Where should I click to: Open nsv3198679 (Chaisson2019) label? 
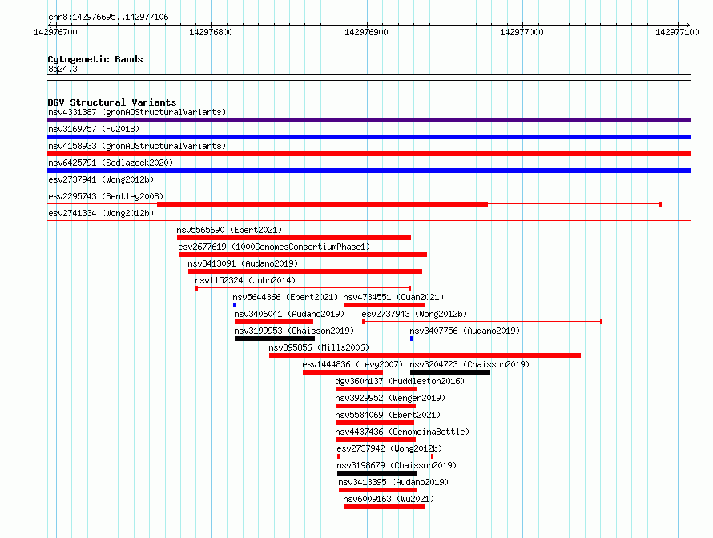[x=397, y=465]
